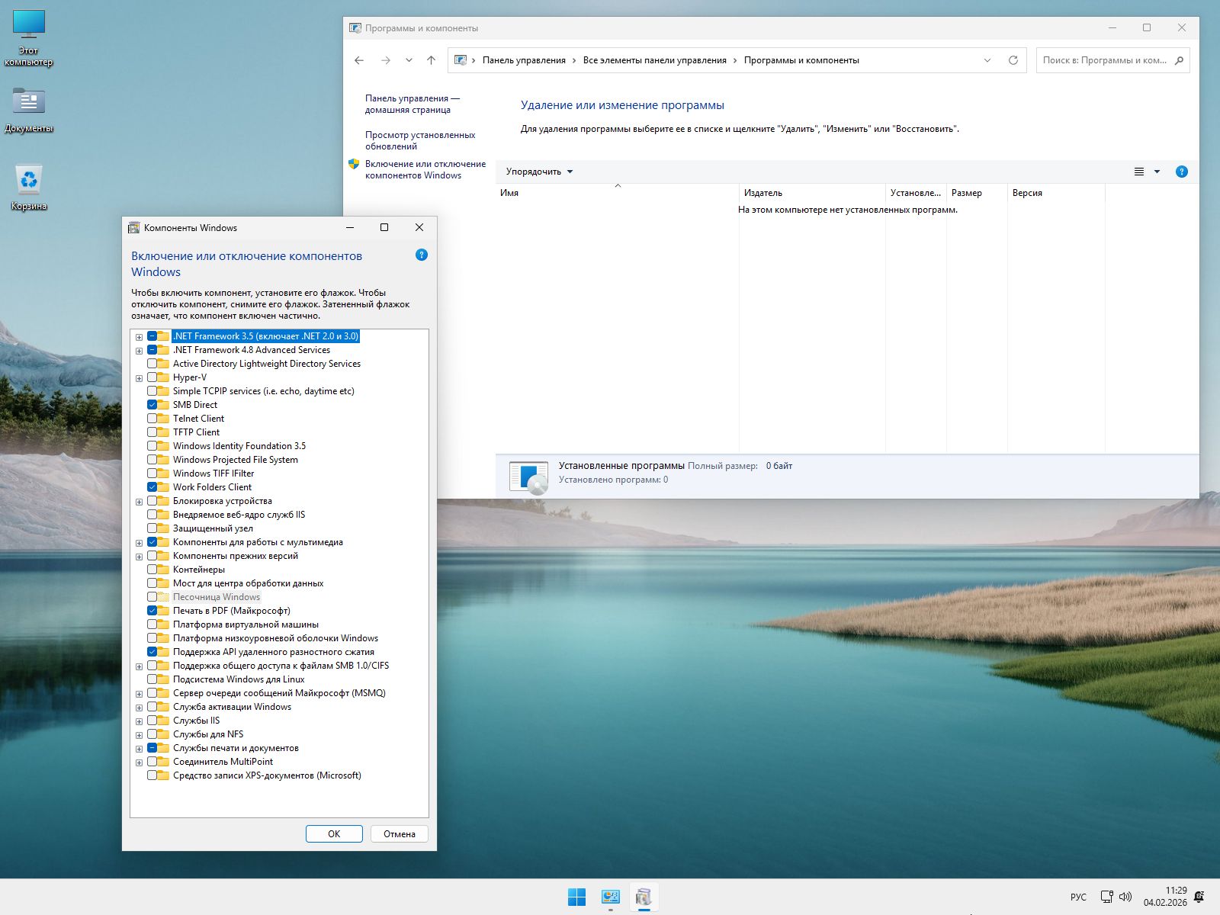Enable the Telnet Client checkbox
The width and height of the screenshot is (1220, 915).
pyautogui.click(x=152, y=419)
